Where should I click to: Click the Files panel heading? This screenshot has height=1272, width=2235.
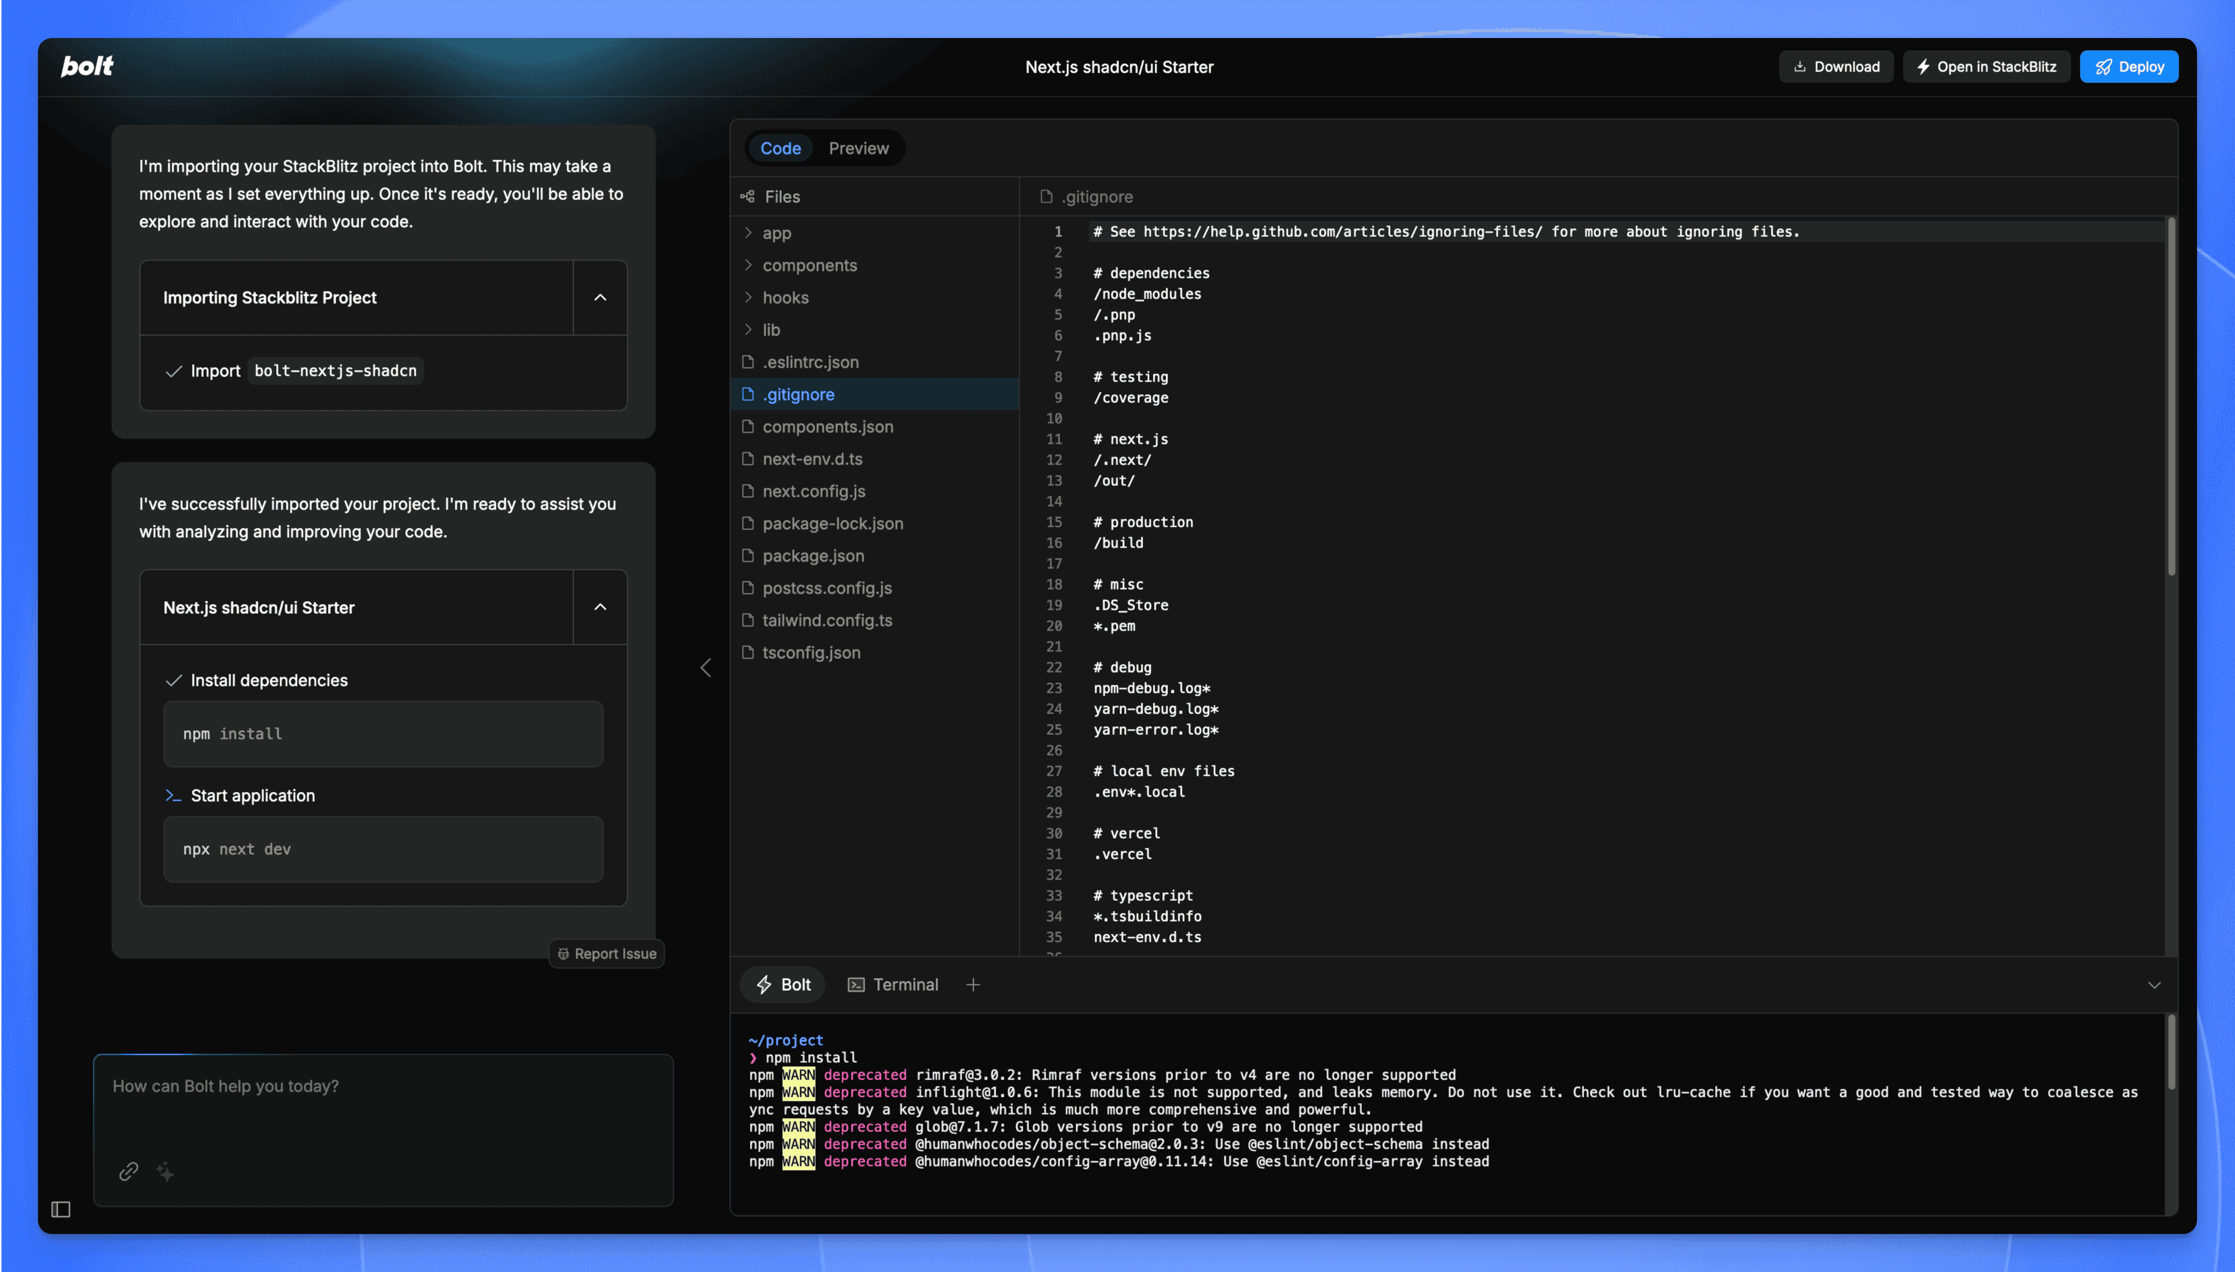782,198
